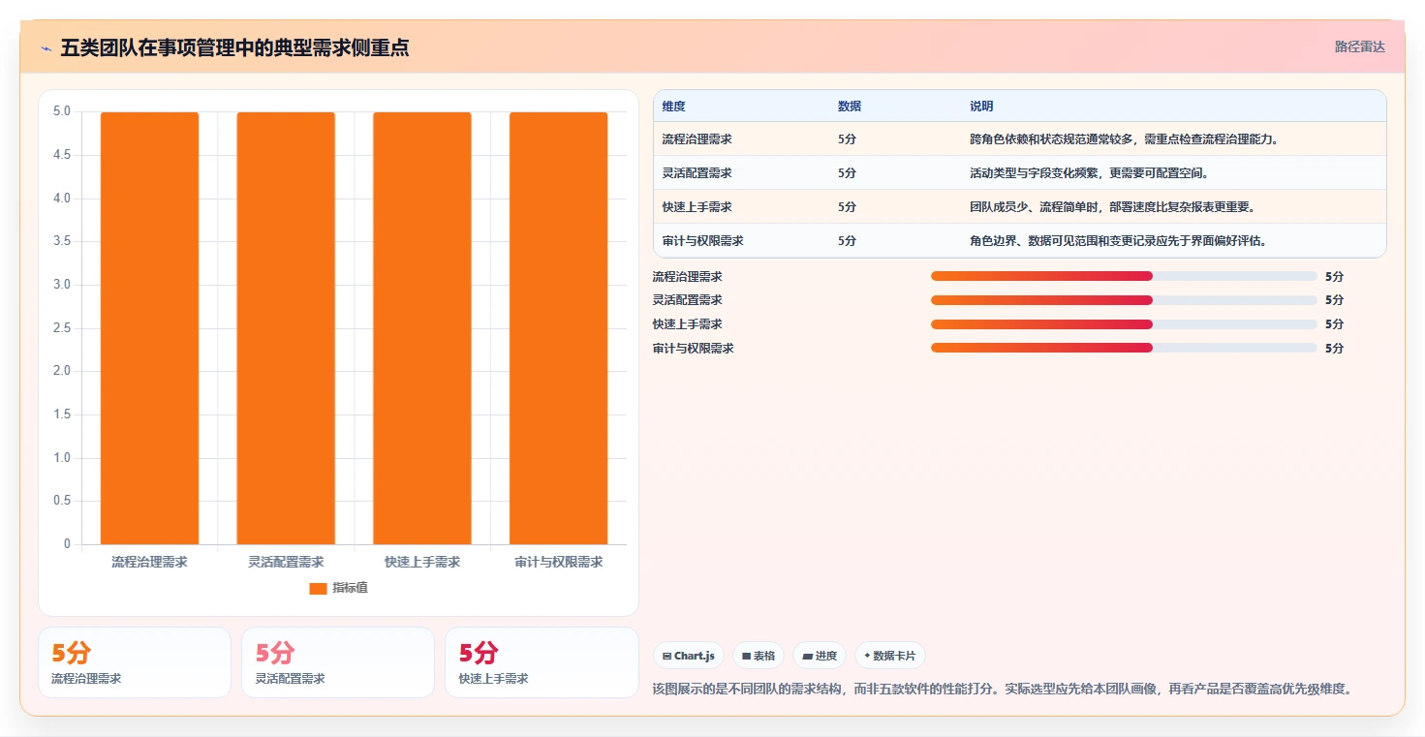Click the y-axis tick value 4.5
The width and height of the screenshot is (1425, 737).
tap(62, 155)
